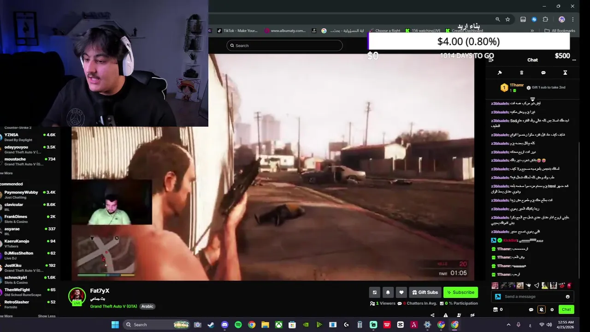
Task: Open the emoji picker in message box
Action: pos(567,297)
